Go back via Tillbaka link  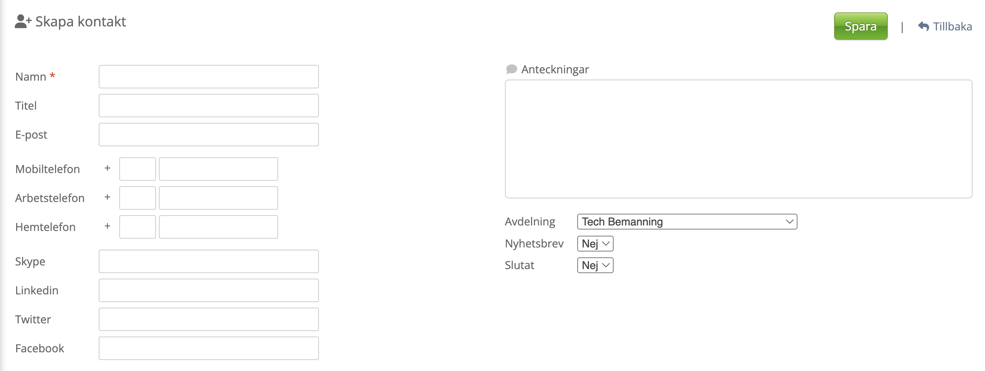click(x=945, y=26)
